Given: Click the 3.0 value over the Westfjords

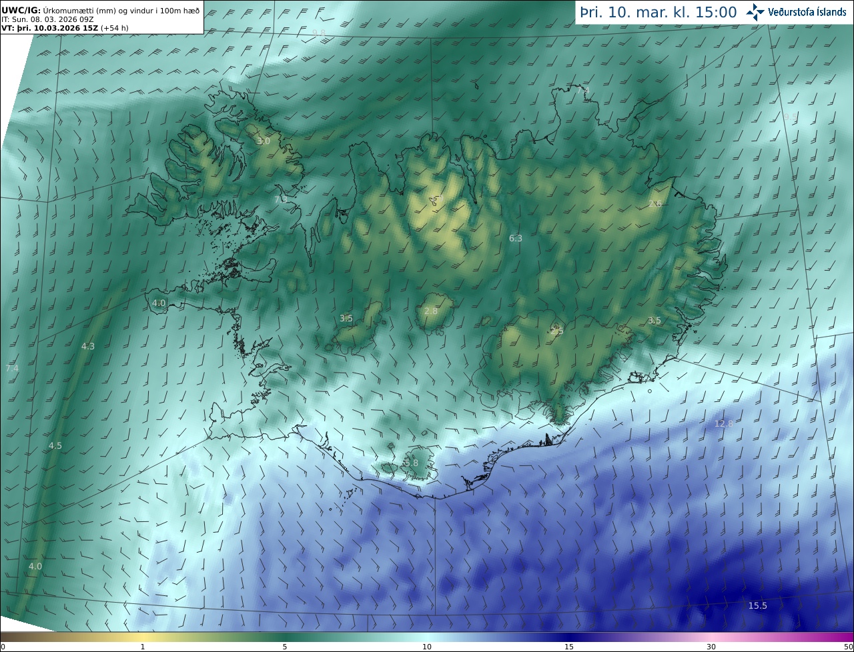Looking at the screenshot, I should [264, 141].
